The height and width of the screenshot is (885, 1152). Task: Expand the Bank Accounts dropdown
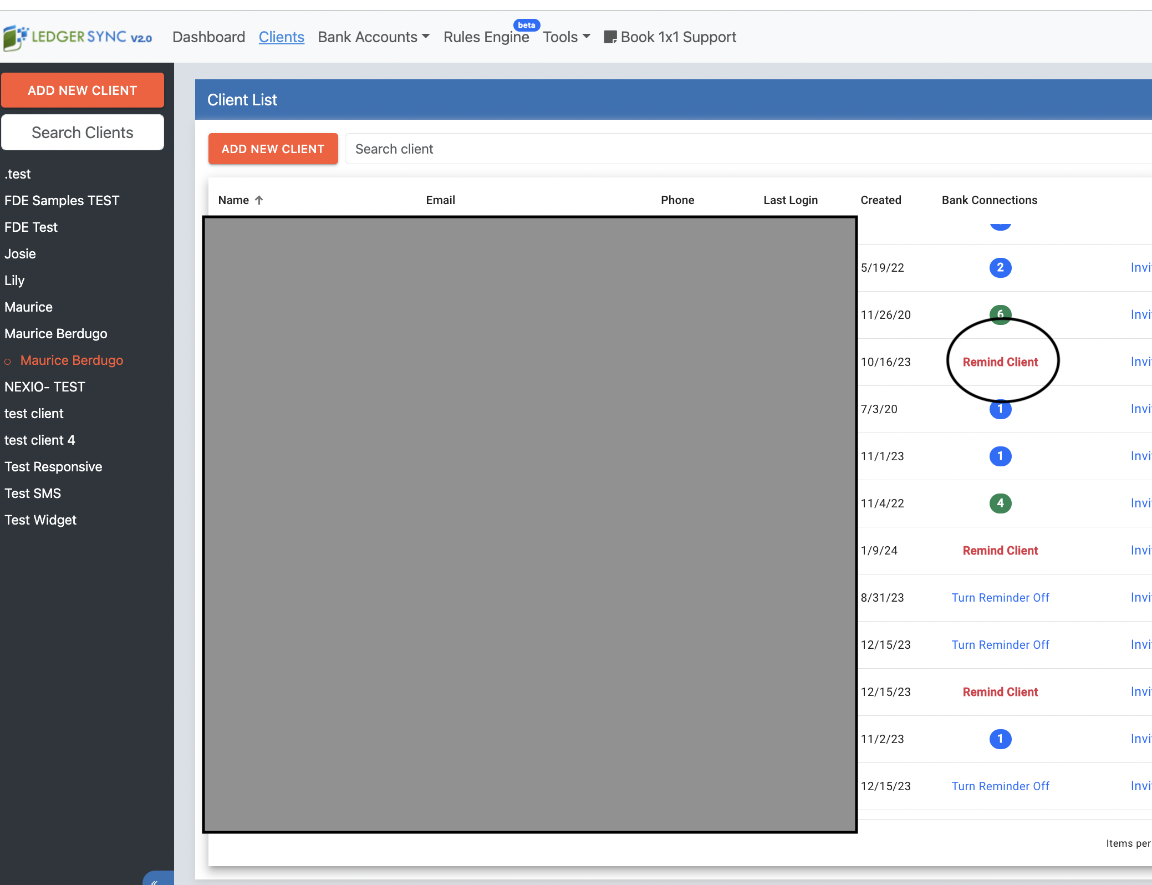(x=374, y=37)
